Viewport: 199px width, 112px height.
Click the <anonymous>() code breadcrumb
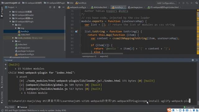(x=89, y=56)
